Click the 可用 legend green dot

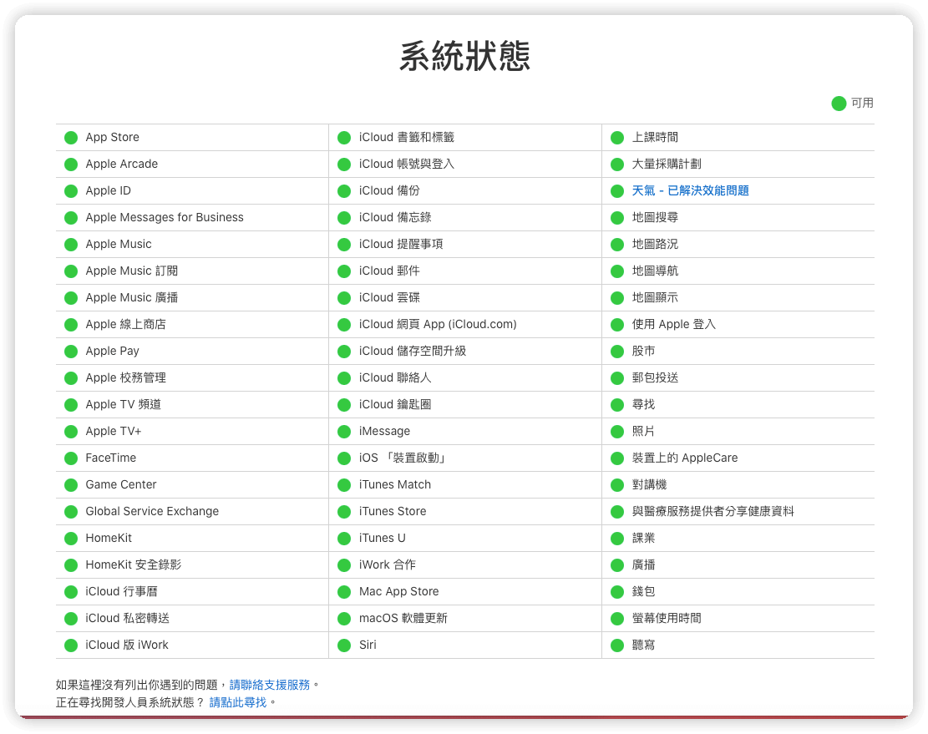[839, 104]
